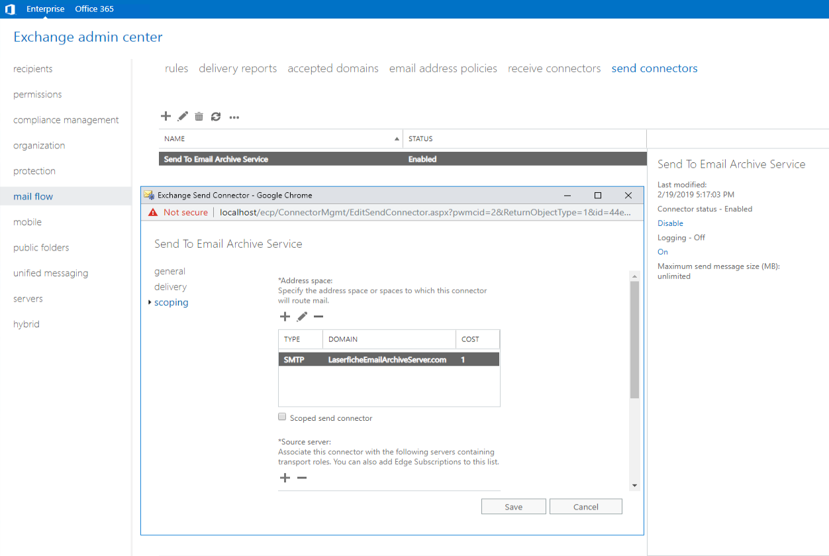
Task: Go to permissions in the left navigation
Action: pyautogui.click(x=38, y=95)
